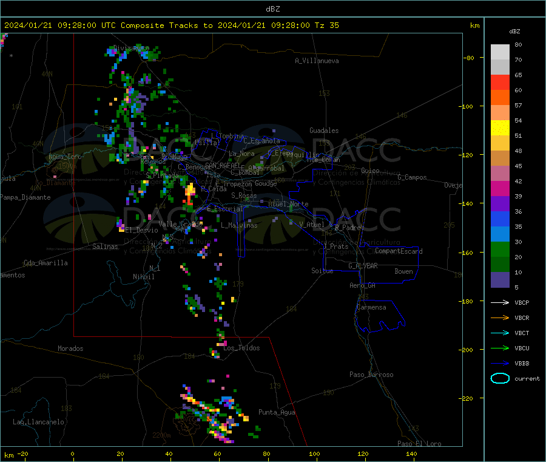Click the E_Escorial map label

(225, 209)
